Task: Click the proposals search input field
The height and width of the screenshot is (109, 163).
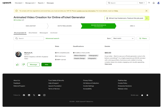Action: [x=30, y=38]
